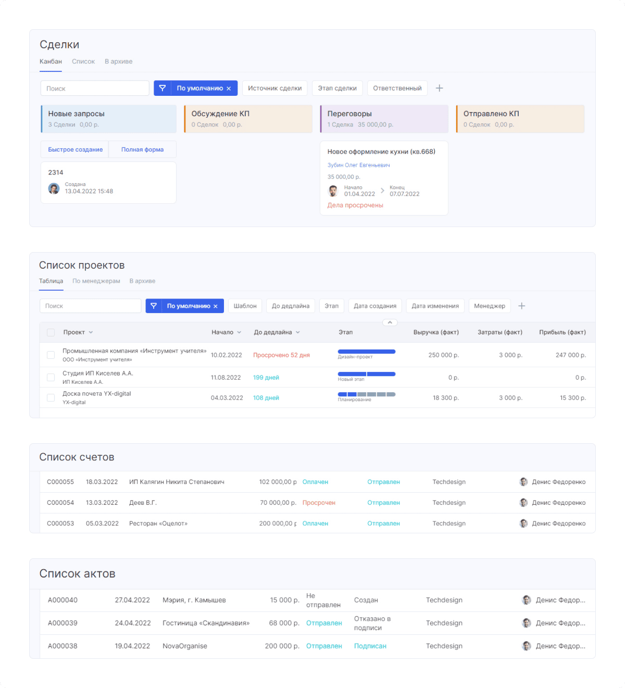The height and width of the screenshot is (688, 625).
Task: Click avatar of Денис Федоренко on invoice С000055
Action: click(x=523, y=482)
